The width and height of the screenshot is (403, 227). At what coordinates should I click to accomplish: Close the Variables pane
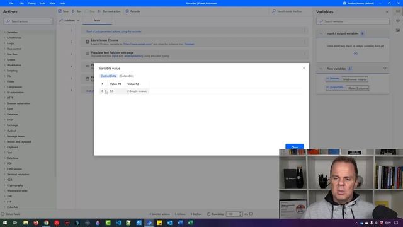click(387, 12)
